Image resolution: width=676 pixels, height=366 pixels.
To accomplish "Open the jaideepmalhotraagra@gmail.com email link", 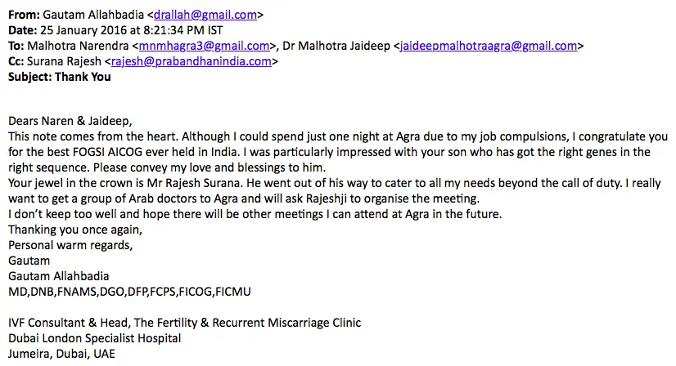I will tap(489, 46).
